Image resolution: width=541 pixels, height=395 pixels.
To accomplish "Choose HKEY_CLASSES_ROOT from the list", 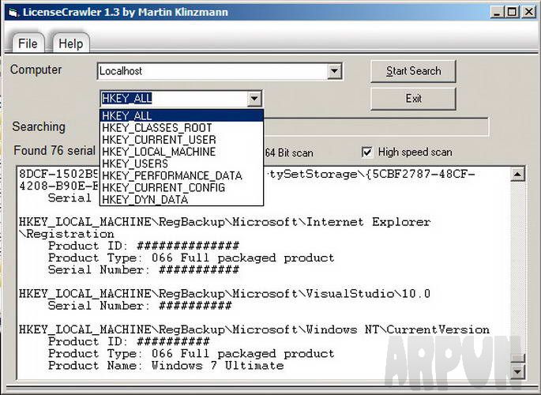I will click(182, 128).
